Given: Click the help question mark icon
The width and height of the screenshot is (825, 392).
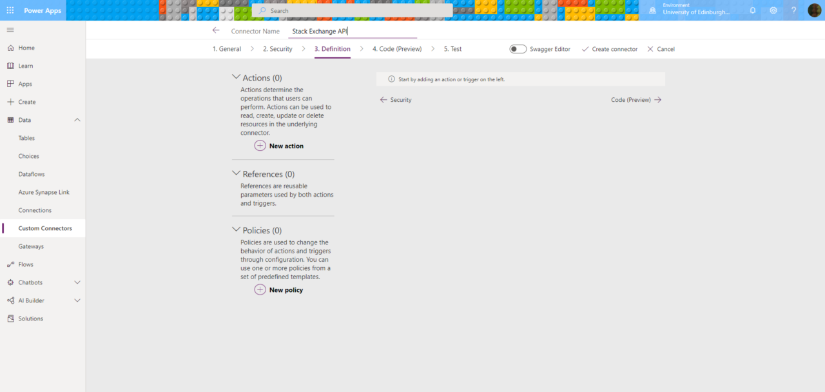Looking at the screenshot, I should tap(794, 10).
